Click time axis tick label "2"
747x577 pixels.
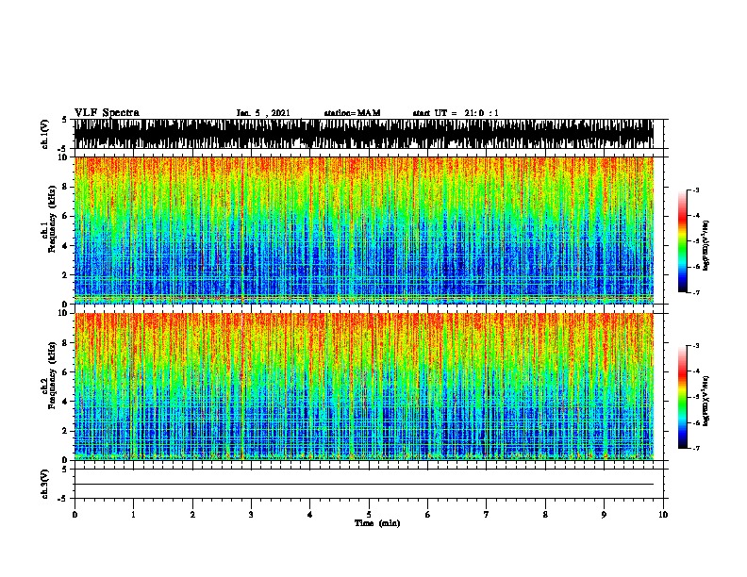pos(192,514)
